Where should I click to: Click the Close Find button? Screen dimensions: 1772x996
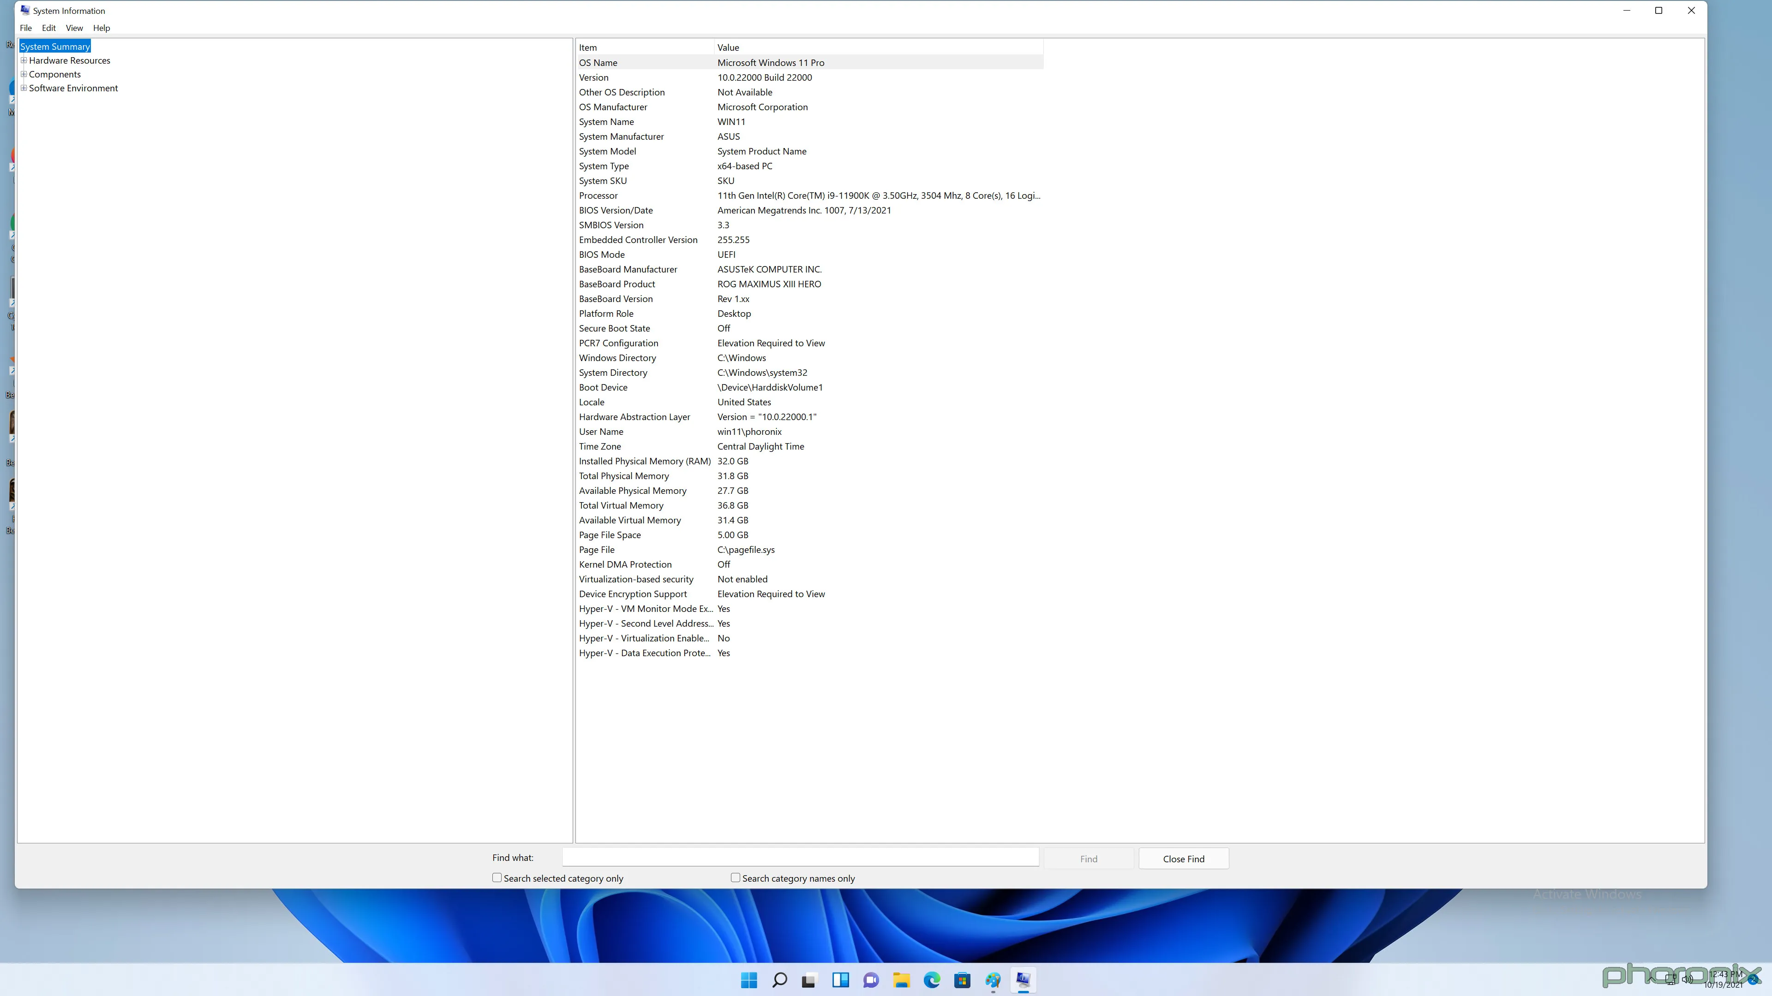(x=1183, y=859)
